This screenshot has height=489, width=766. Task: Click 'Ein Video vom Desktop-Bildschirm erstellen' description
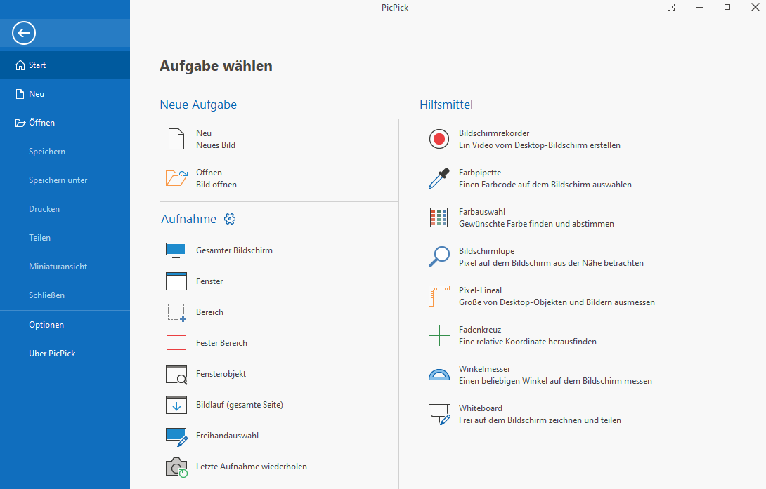(x=539, y=145)
